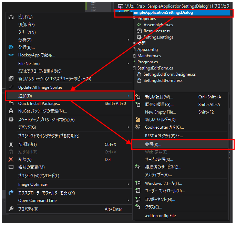Click the new Solution Explorer view icon

(x=11, y=78)
